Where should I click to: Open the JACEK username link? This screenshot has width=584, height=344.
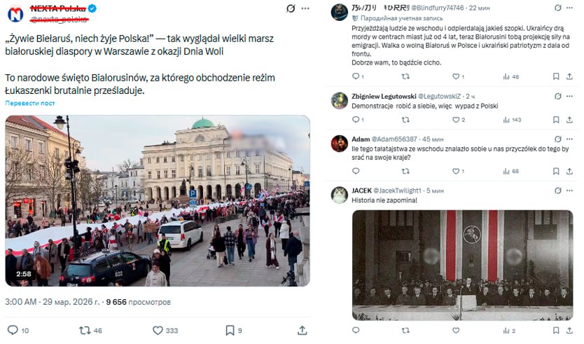(x=361, y=191)
